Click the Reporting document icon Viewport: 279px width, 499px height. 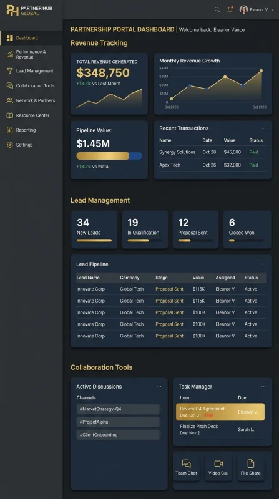click(x=10, y=130)
